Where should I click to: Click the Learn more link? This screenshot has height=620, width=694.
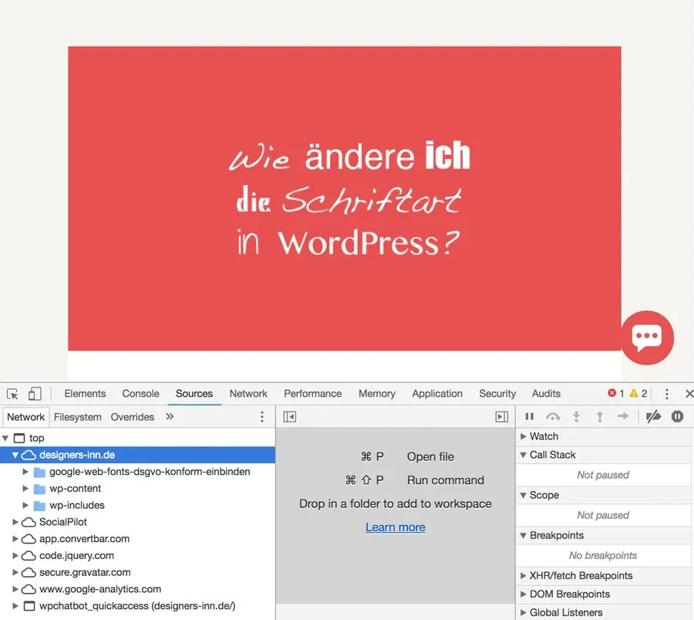[396, 527]
